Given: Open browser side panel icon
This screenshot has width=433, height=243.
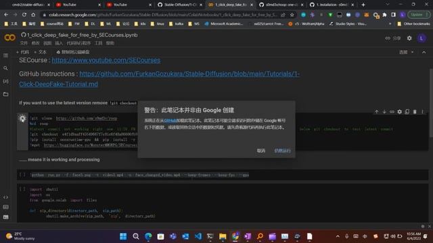Looking at the screenshot, I should (x=393, y=15).
